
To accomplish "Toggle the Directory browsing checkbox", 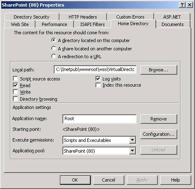I will [x=15, y=99].
